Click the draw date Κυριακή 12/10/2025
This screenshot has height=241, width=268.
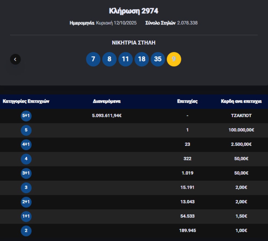coord(116,23)
